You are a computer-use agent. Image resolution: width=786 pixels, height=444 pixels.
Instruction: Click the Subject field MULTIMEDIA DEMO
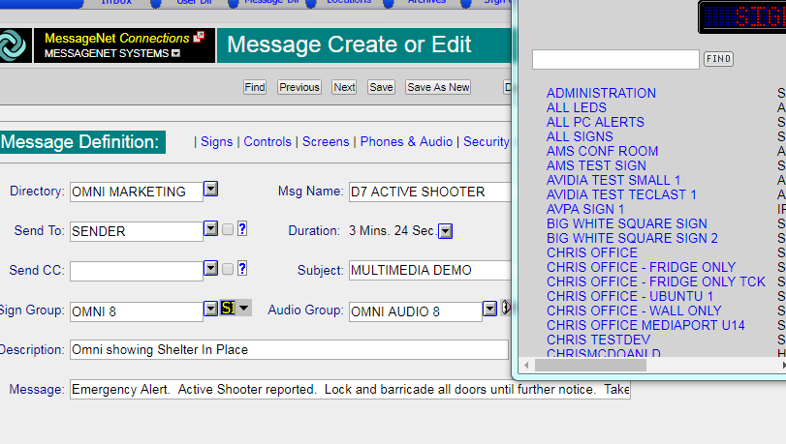click(430, 270)
